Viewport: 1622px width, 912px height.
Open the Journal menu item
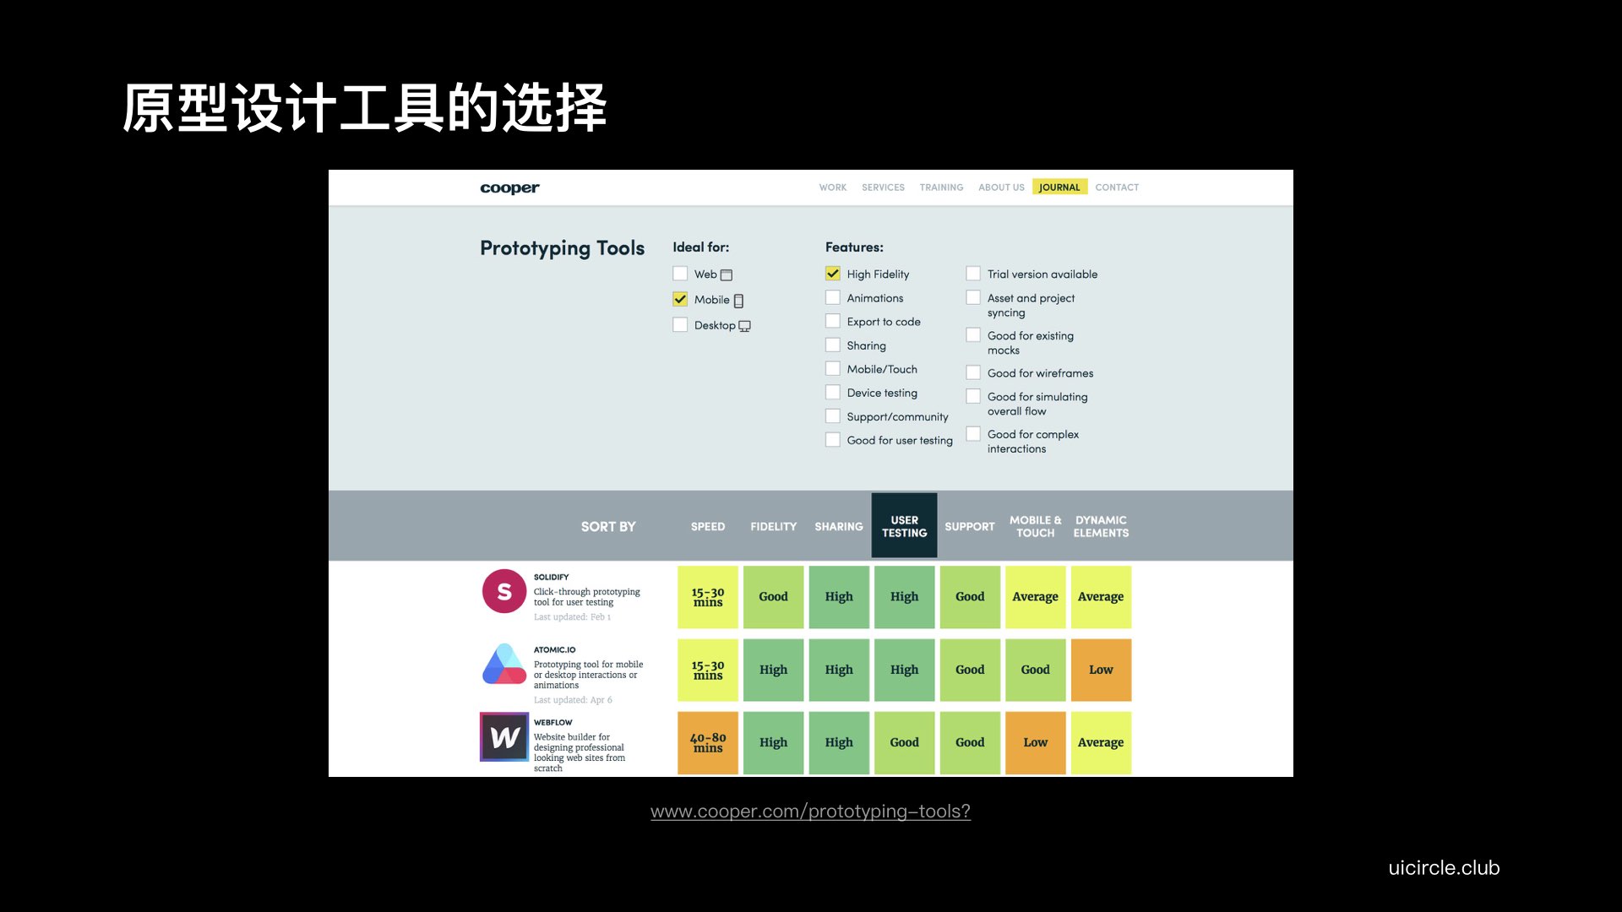(1059, 187)
